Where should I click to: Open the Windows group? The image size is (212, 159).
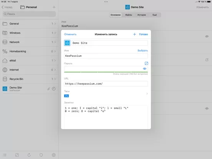click(x=29, y=33)
